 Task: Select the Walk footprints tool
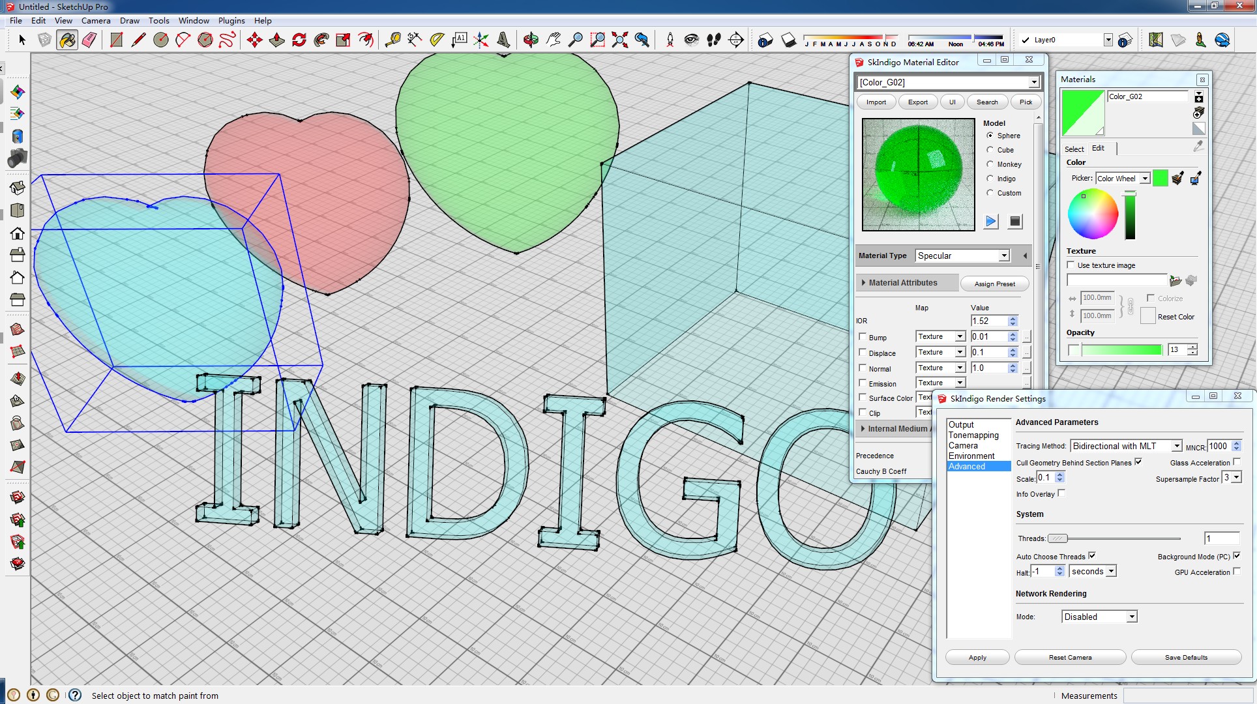point(713,40)
